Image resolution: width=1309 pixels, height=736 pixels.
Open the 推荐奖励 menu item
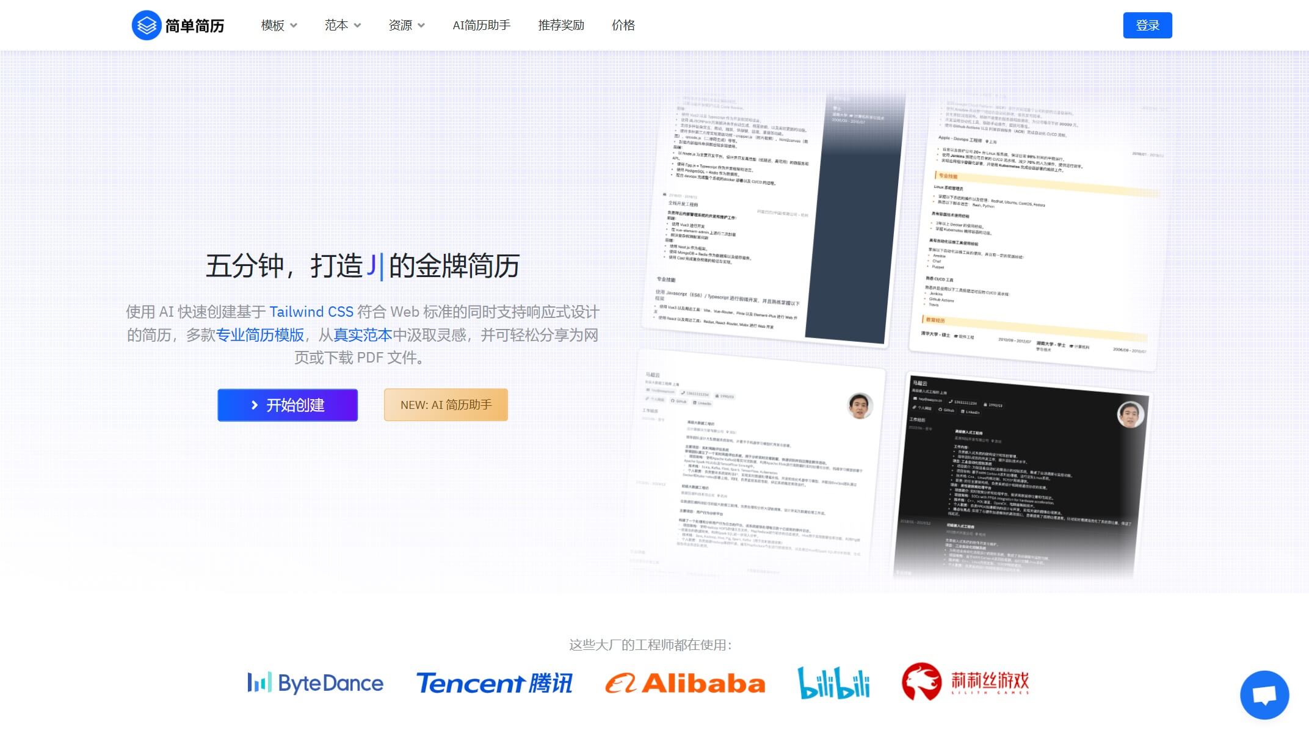tap(560, 25)
